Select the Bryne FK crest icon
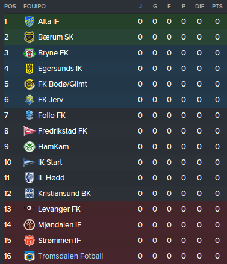This screenshot has height=264, width=227. tap(30, 53)
